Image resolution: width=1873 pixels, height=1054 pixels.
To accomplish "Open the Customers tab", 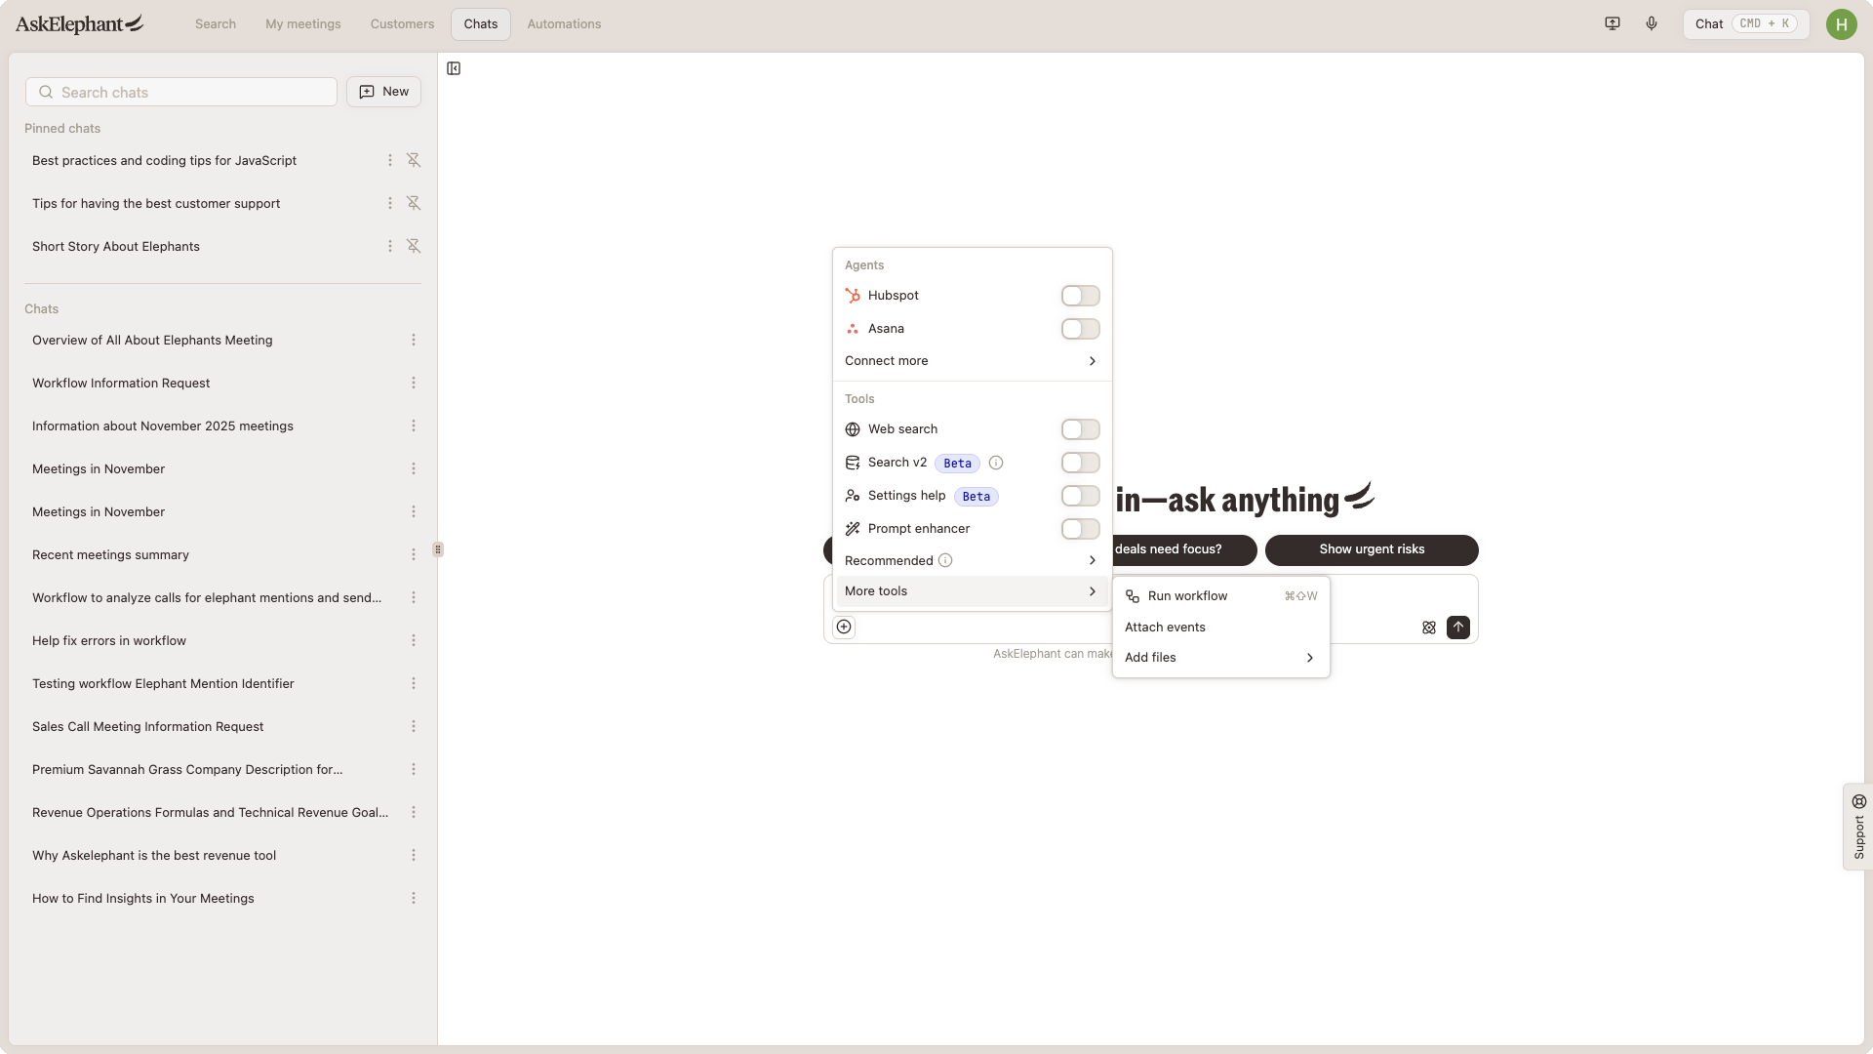I will pos(402,23).
